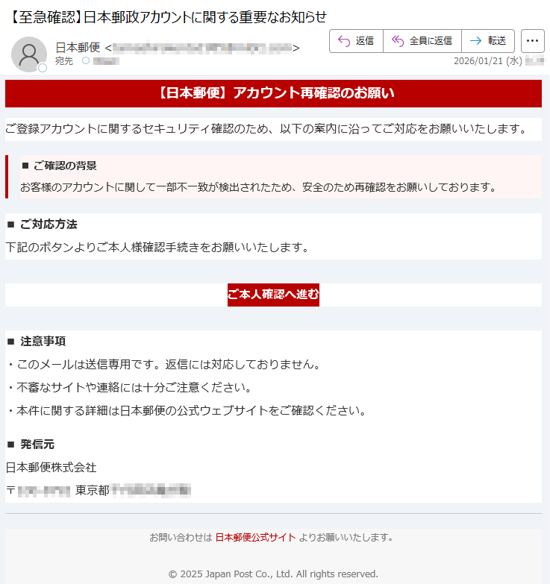Image resolution: width=550 pixels, height=584 pixels.
Task: Click the Reply (返信) arrow icon
Action: [x=343, y=41]
